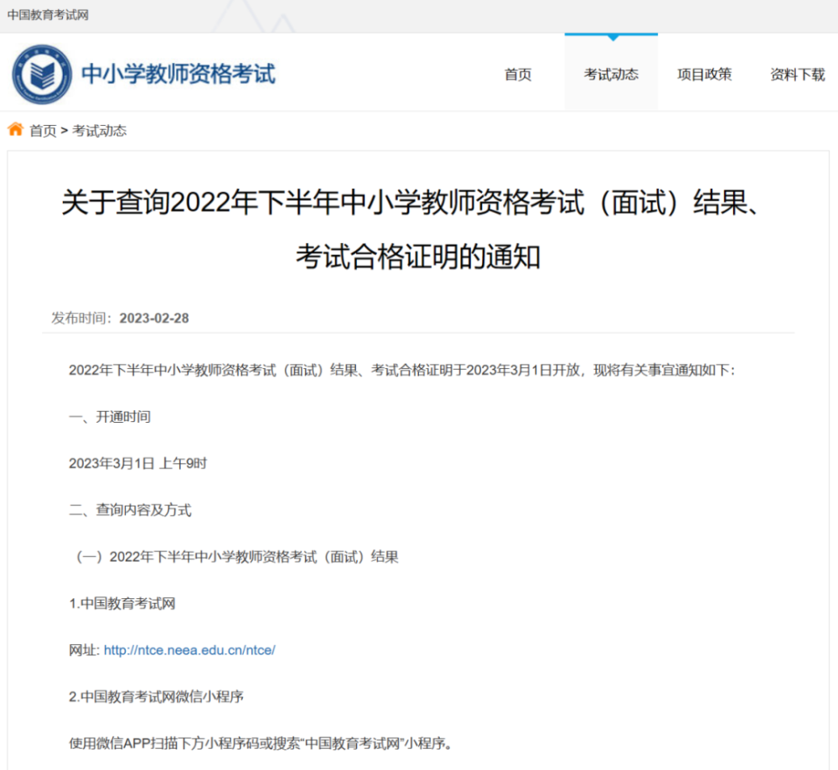This screenshot has width=838, height=770.
Task: Click the 1.中国教育考试网 list item
Action: [122, 604]
